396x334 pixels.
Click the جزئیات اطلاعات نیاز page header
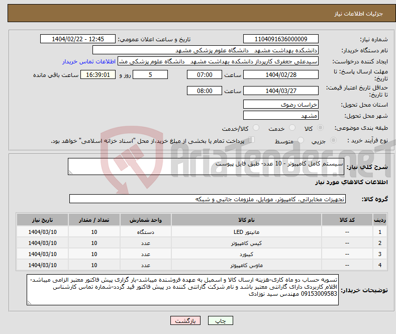tap(358, 14)
